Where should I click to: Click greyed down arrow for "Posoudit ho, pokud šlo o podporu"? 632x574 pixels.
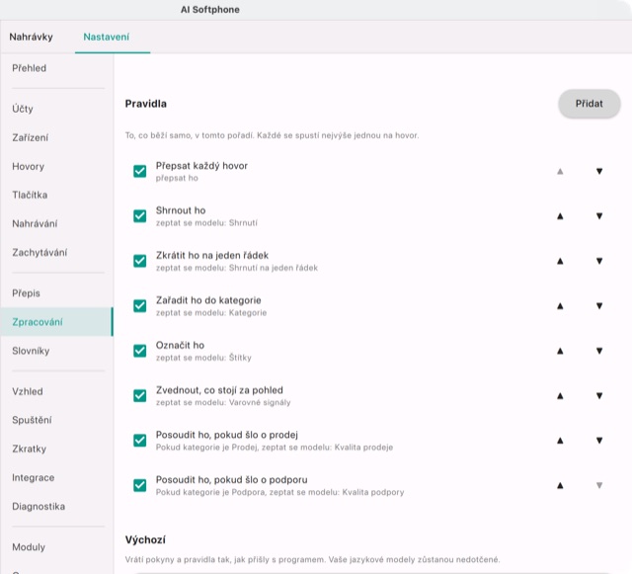599,485
